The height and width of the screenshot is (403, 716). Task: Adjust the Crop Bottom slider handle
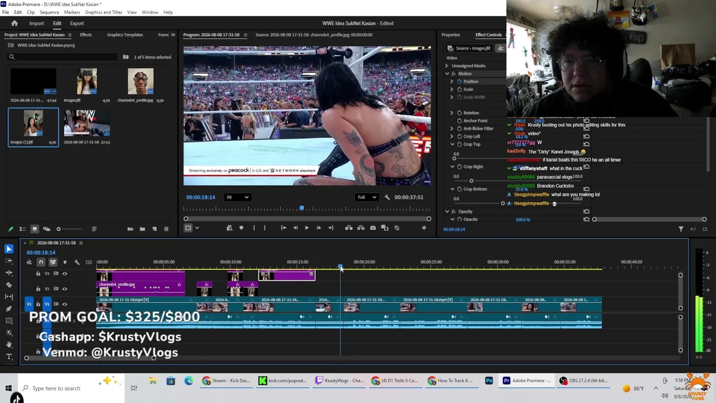(x=503, y=204)
